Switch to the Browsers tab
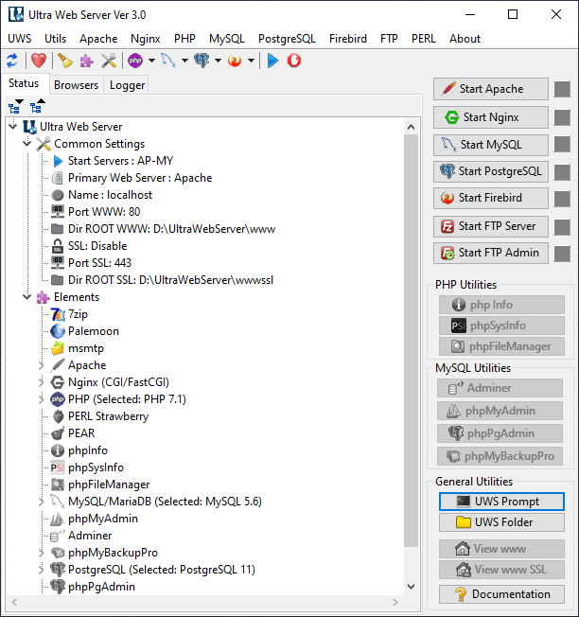Screen dimensions: 579x617 [x=76, y=85]
